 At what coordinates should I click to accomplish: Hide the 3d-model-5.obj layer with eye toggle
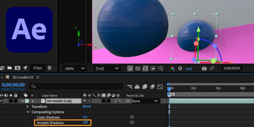[2, 101]
